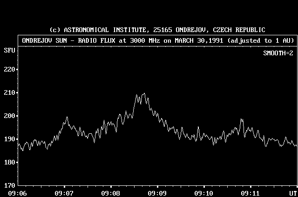Click the curve peak just before 09:11
This screenshot has height=197, width=298.
click(x=241, y=119)
